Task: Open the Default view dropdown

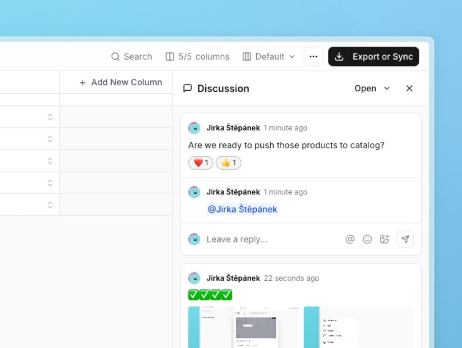Action: [x=269, y=56]
